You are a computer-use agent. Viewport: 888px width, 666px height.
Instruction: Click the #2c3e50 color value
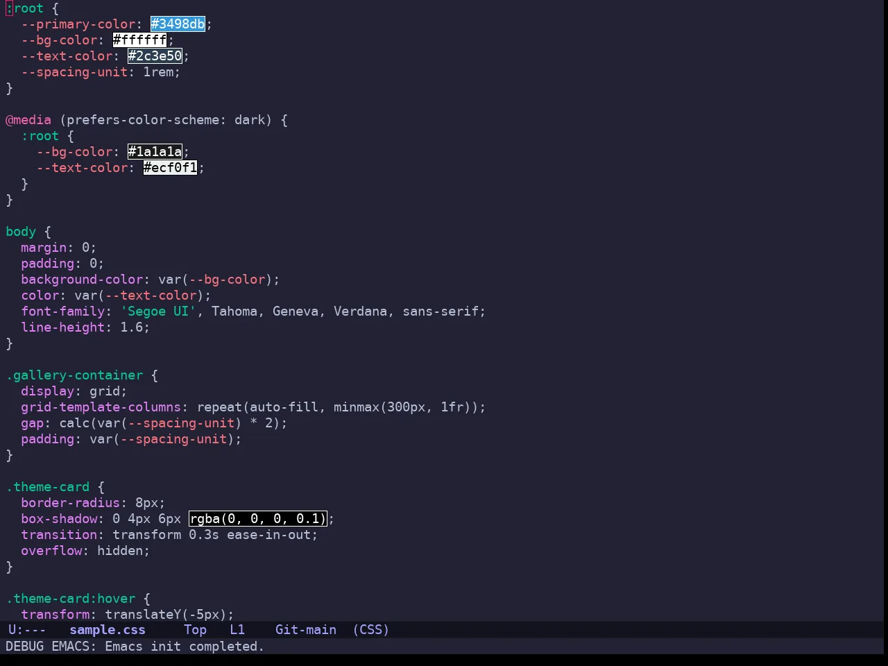155,56
